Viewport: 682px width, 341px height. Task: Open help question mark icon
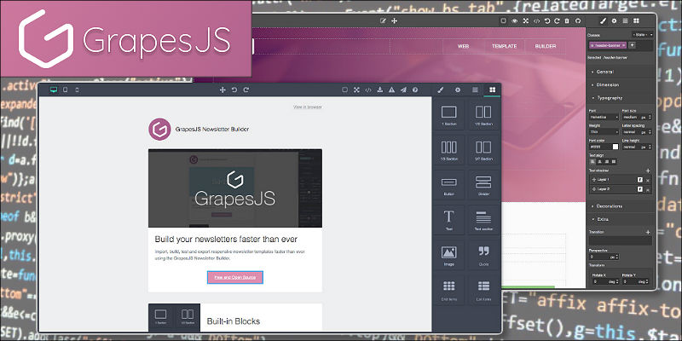(415, 90)
